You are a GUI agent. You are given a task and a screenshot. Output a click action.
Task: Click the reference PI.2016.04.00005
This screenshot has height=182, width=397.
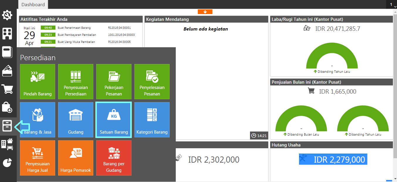click(119, 42)
